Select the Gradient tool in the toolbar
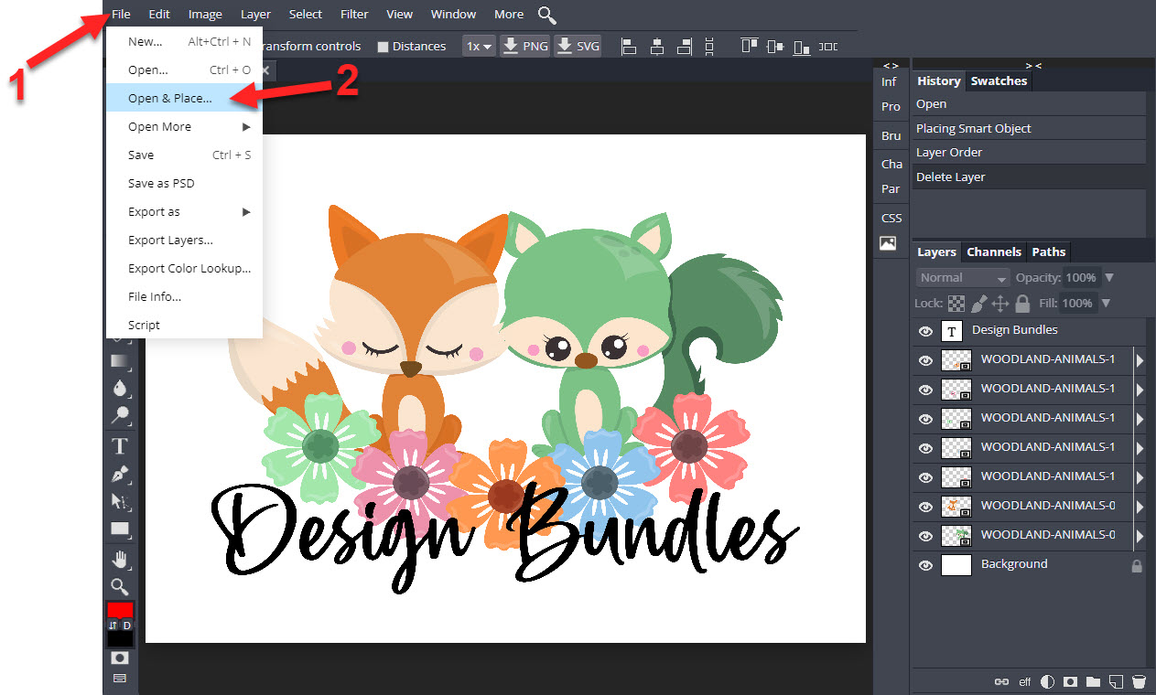Viewport: 1156px width, 695px height. (120, 360)
